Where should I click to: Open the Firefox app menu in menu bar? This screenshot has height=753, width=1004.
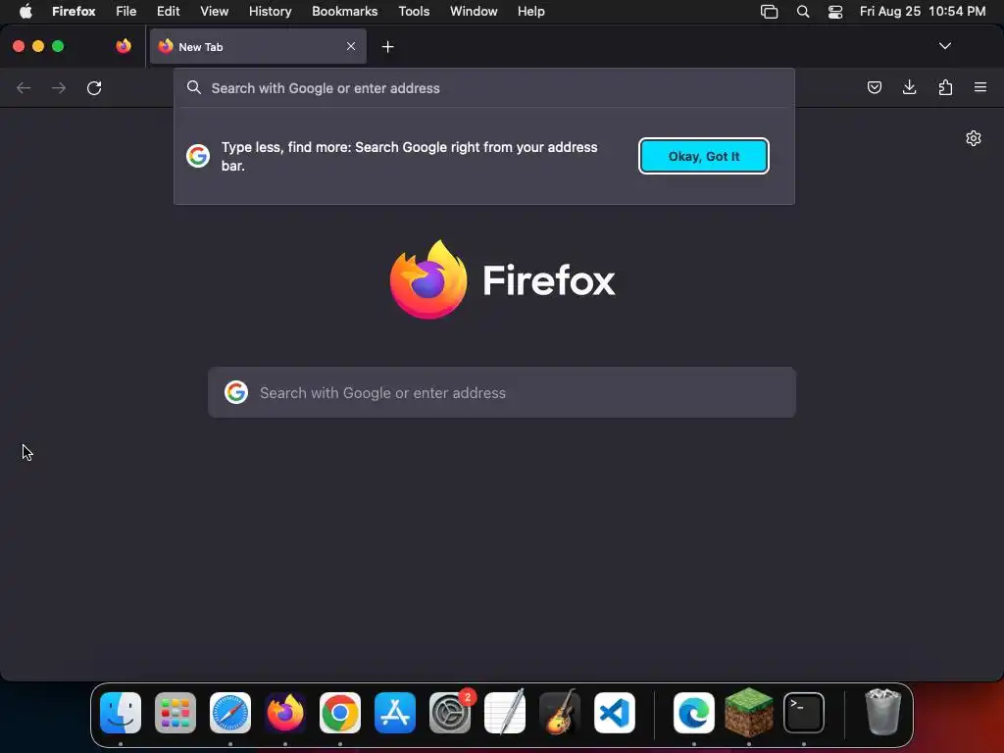[74, 12]
